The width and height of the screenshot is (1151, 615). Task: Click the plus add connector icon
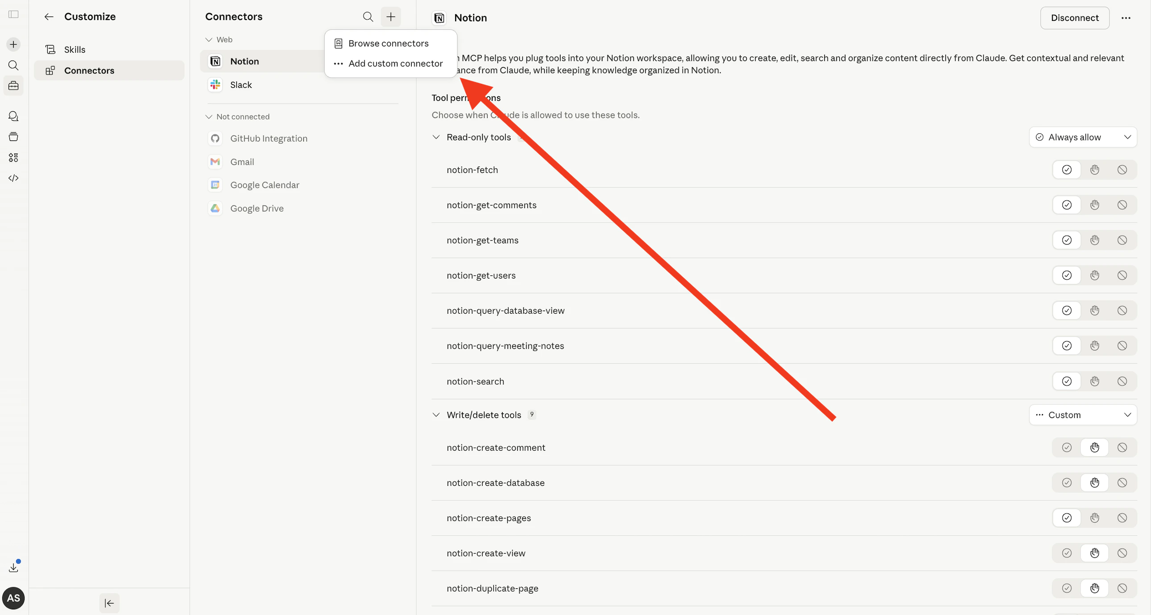(x=390, y=17)
